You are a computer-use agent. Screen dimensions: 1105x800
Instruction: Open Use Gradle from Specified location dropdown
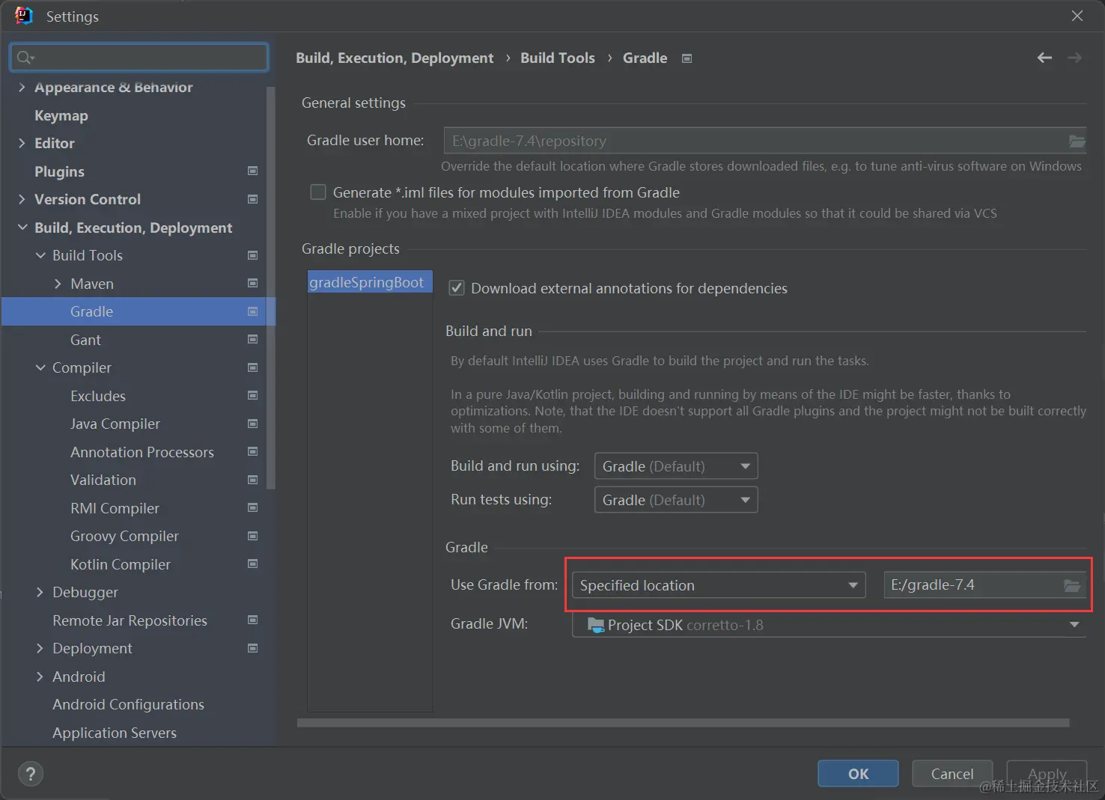pyautogui.click(x=719, y=585)
